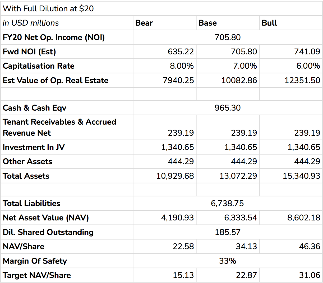Image resolution: width=323 pixels, height=283 pixels.
Task: Select the merged FY20 NOI value 705.80
Action: [x=228, y=37]
